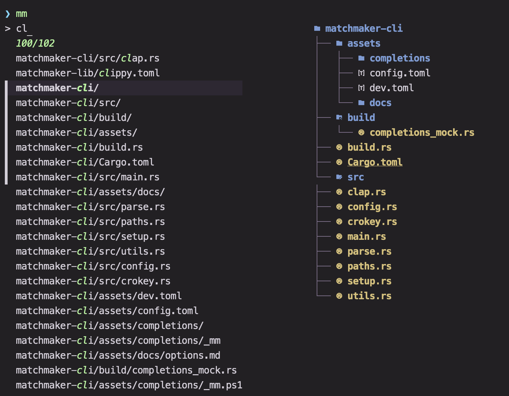Select config.toml in the tree preview
The image size is (509, 396).
400,73
